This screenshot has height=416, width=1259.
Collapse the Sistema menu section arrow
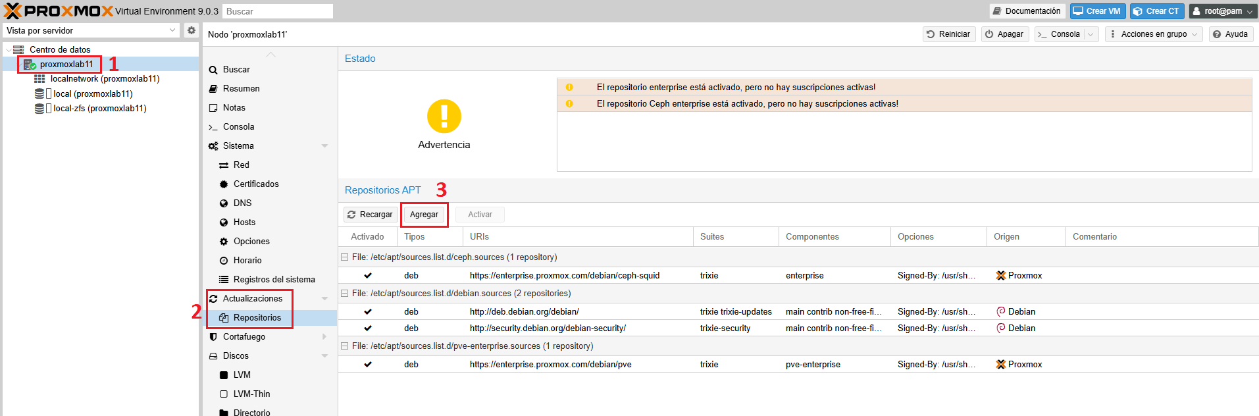(324, 146)
